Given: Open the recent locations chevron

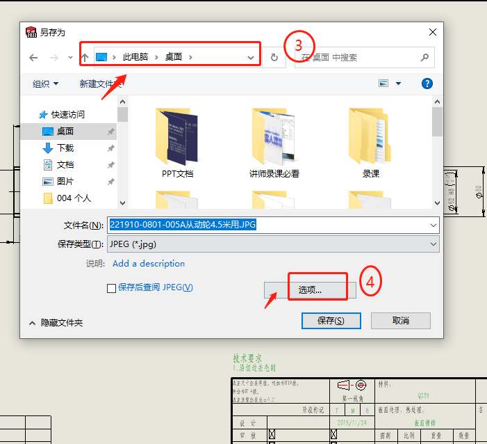Looking at the screenshot, I should point(70,58).
